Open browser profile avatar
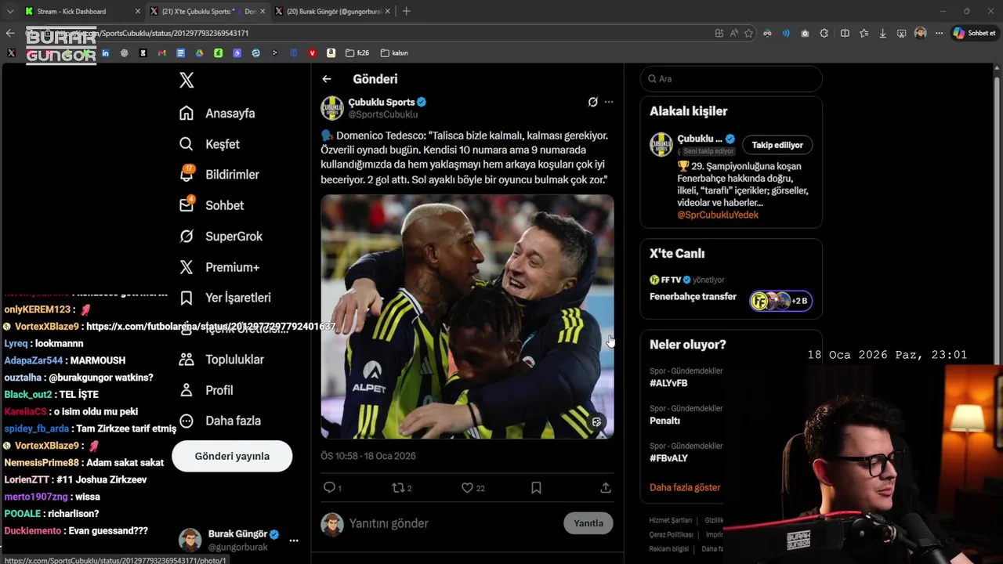This screenshot has width=1003, height=564. pos(920,33)
